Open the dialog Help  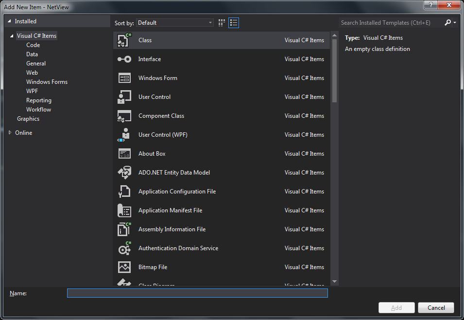pos(430,5)
